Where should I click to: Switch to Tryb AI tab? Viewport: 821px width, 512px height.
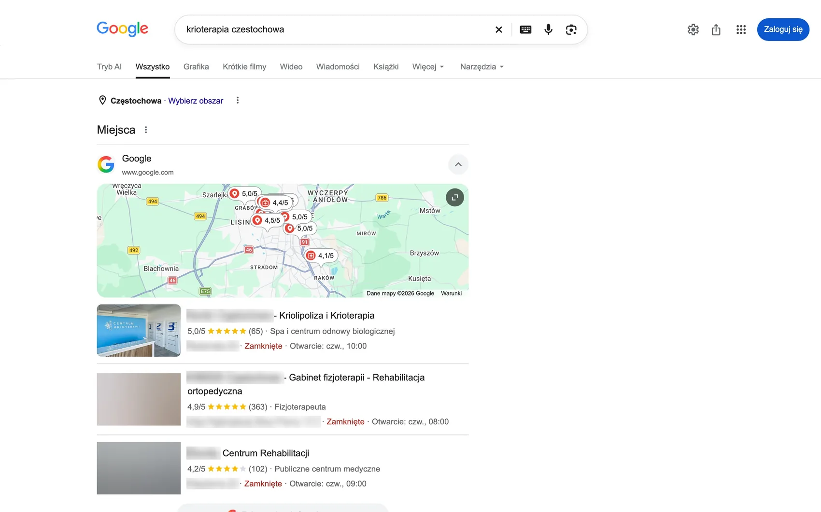109,67
